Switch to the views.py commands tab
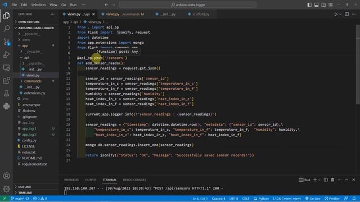The width and height of the screenshot is (360, 202). [x=123, y=14]
